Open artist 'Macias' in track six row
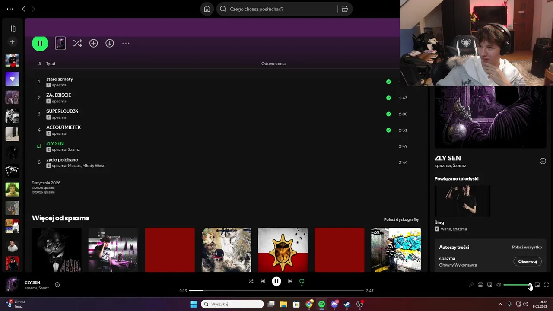 click(74, 166)
